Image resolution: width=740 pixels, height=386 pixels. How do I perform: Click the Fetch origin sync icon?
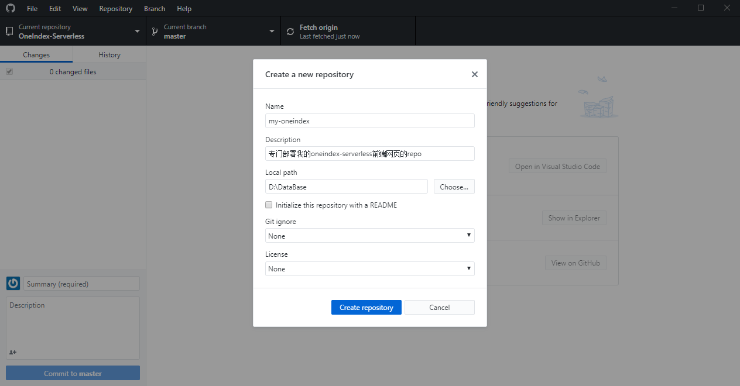click(290, 32)
